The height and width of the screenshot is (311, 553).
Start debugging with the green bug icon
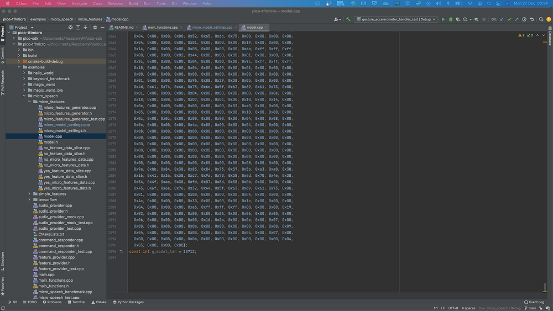click(451, 19)
